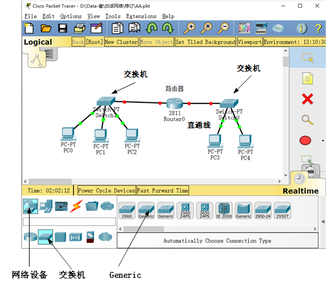327x282 pixels.
Task: Click the device list right scroll arrow
Action: [315, 229]
